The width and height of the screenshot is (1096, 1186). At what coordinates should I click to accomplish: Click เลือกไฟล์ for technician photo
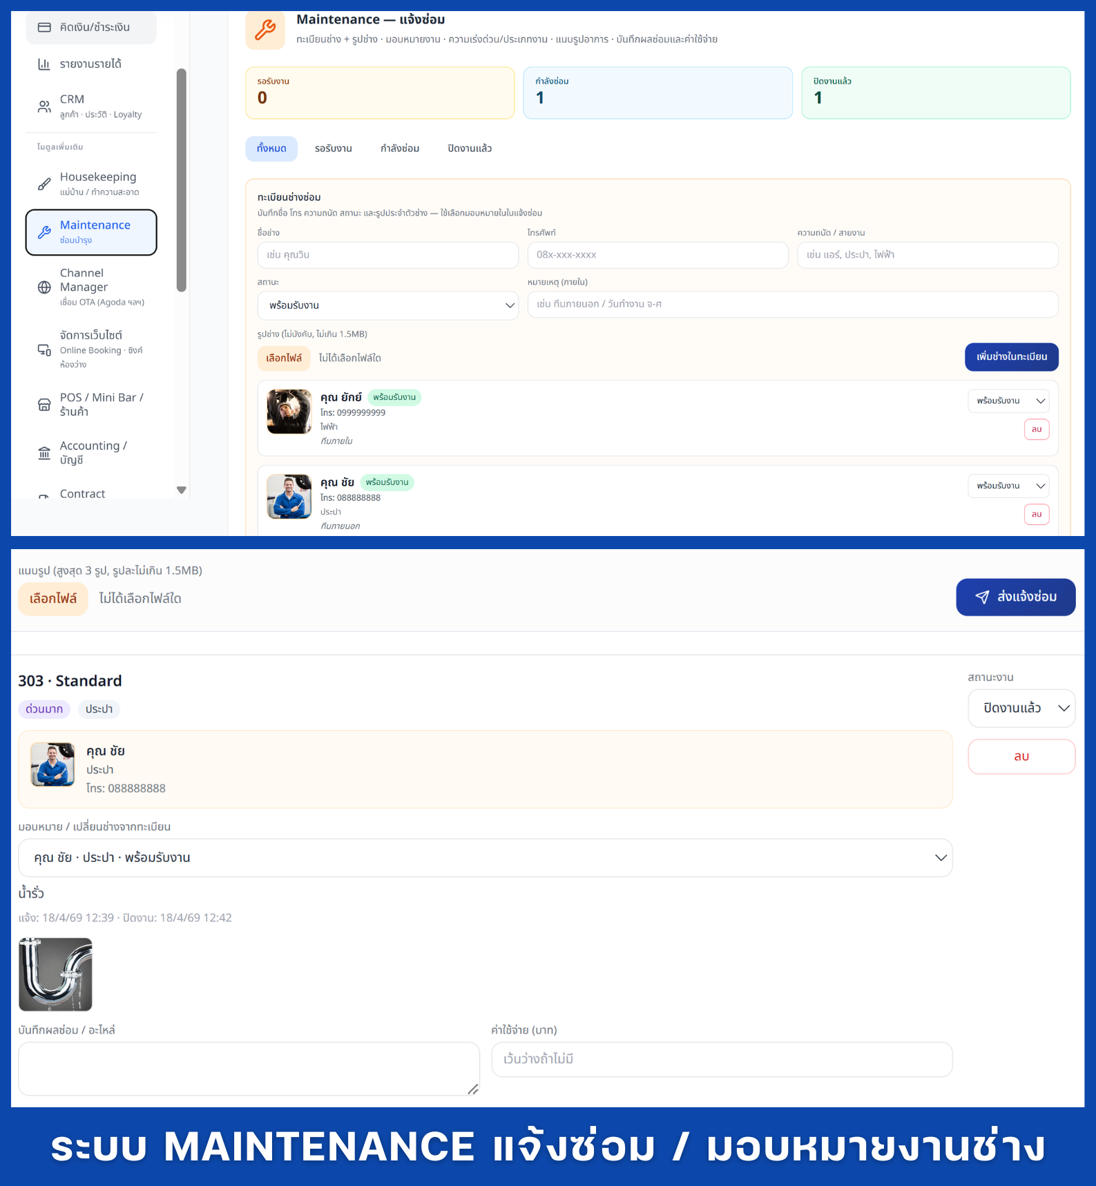tap(284, 358)
